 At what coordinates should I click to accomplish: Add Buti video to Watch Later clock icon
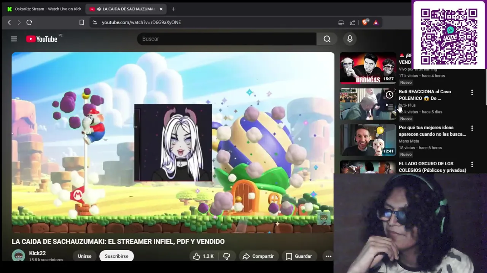point(389,95)
